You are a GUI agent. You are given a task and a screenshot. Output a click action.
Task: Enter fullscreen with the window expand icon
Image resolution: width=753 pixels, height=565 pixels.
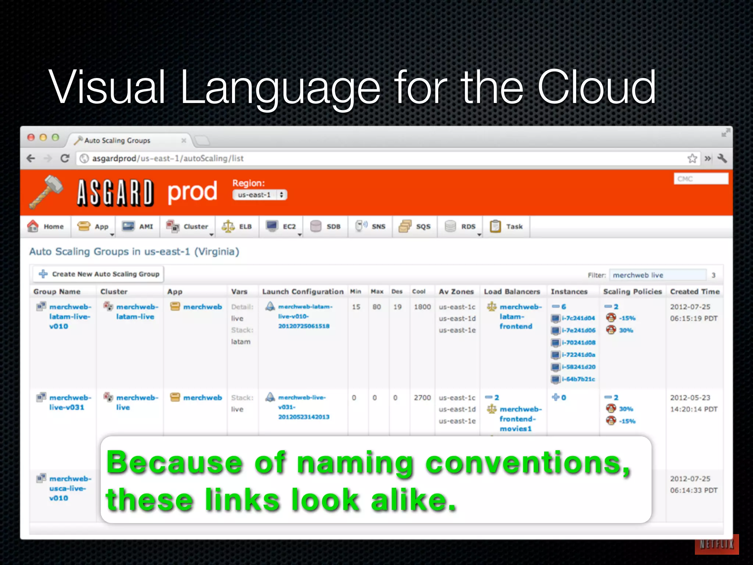tap(725, 133)
